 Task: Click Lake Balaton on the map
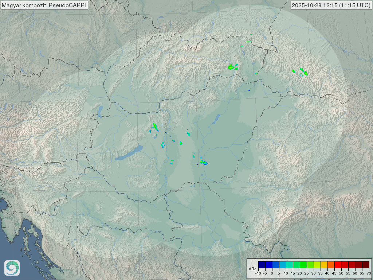[129, 154]
